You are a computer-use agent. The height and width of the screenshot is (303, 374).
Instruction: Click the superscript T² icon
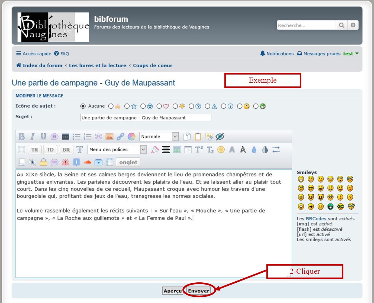pyautogui.click(x=199, y=150)
